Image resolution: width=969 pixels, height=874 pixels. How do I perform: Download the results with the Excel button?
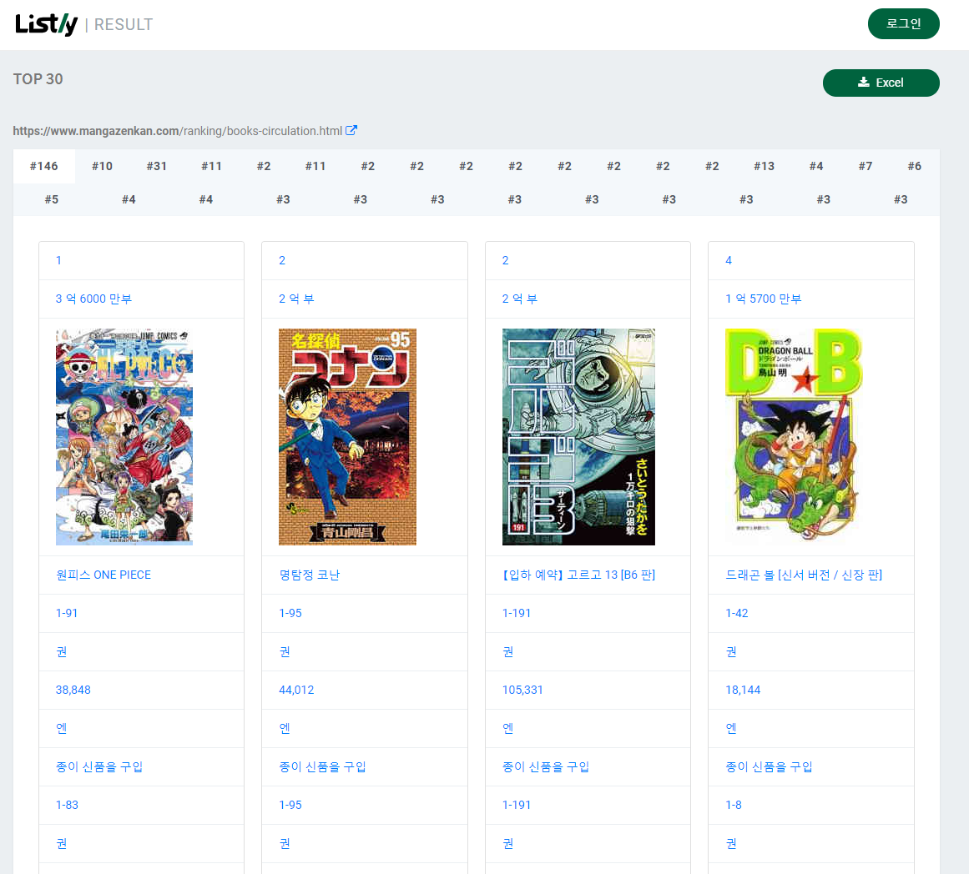tap(881, 83)
